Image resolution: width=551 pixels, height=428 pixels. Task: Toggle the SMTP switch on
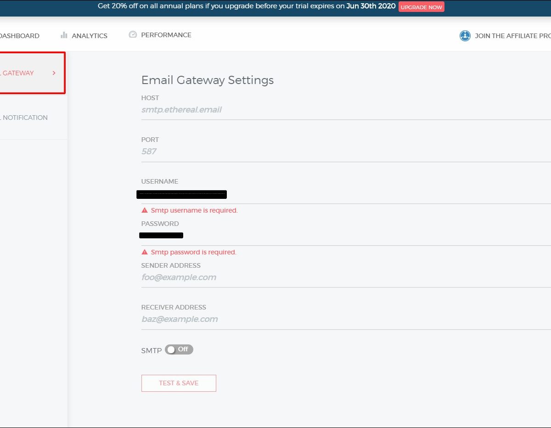[179, 349]
